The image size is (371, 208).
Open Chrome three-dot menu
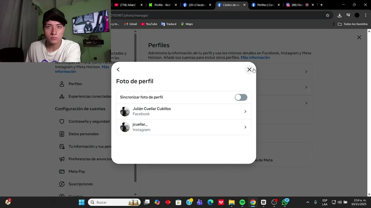[x=365, y=15]
